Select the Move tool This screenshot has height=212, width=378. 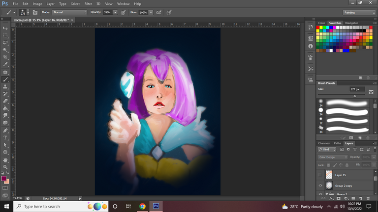(x=5, y=28)
